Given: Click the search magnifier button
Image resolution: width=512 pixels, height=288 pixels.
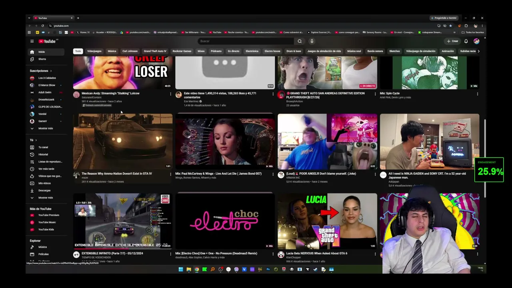Looking at the screenshot, I should click(300, 41).
